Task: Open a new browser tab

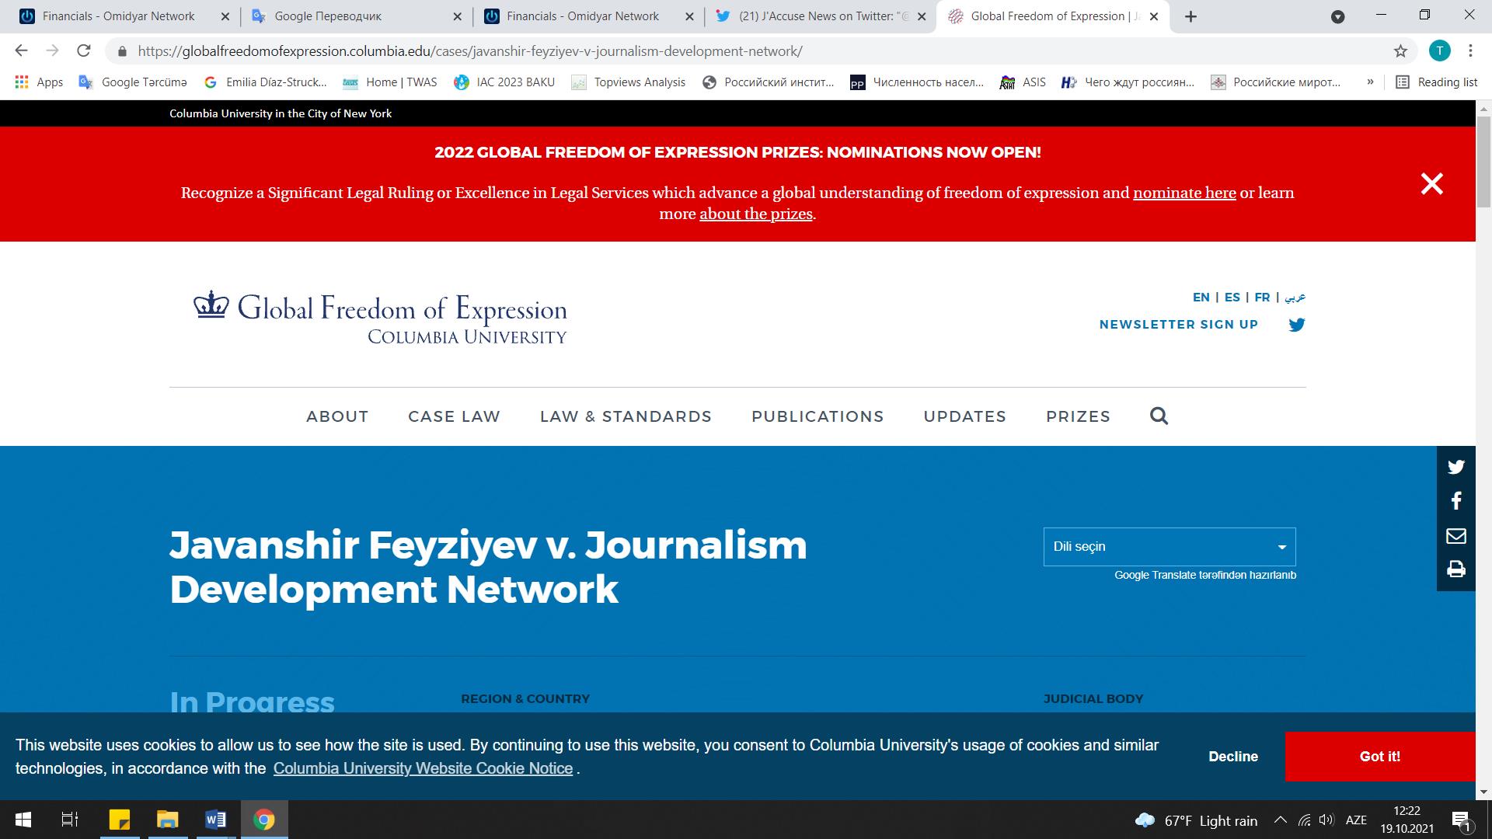Action: tap(1190, 16)
